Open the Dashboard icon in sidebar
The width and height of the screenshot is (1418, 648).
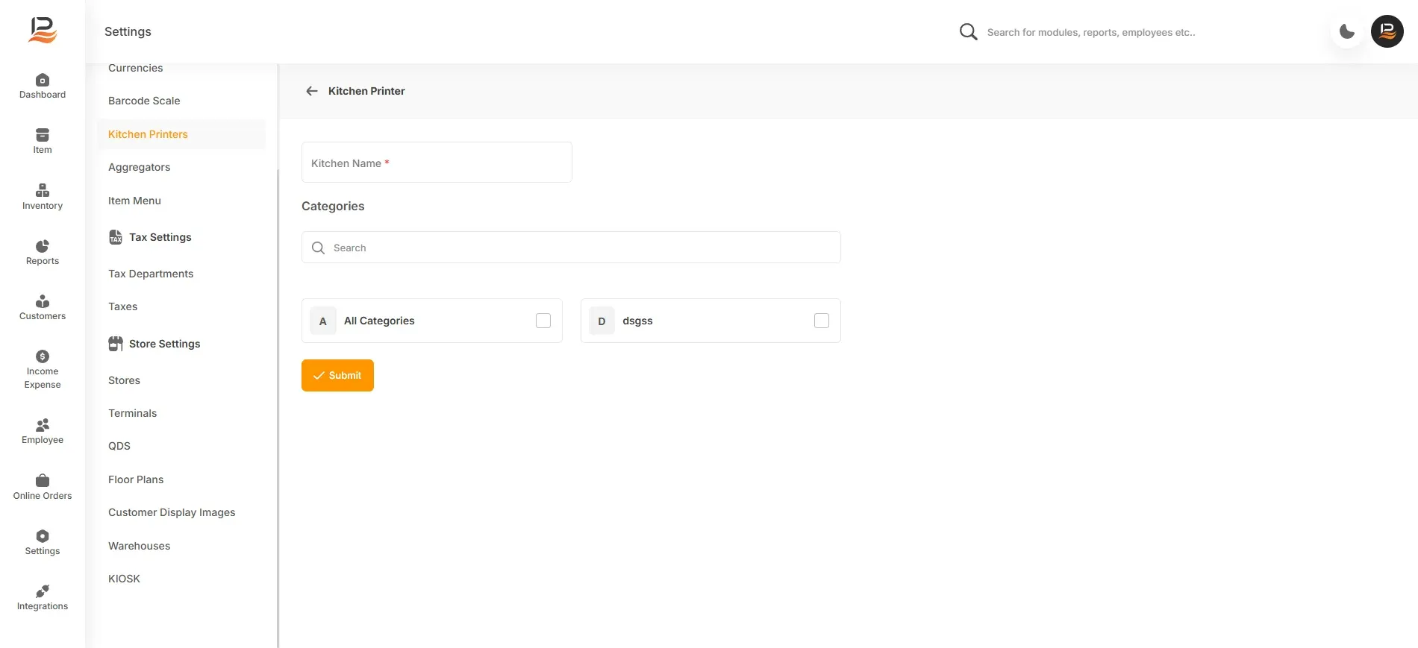[x=43, y=80]
